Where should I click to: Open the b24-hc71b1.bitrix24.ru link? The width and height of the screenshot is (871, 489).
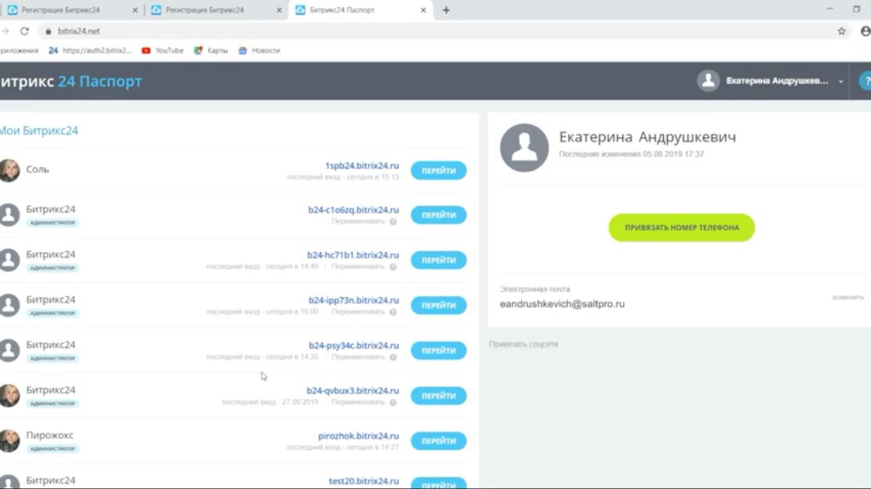[353, 255]
